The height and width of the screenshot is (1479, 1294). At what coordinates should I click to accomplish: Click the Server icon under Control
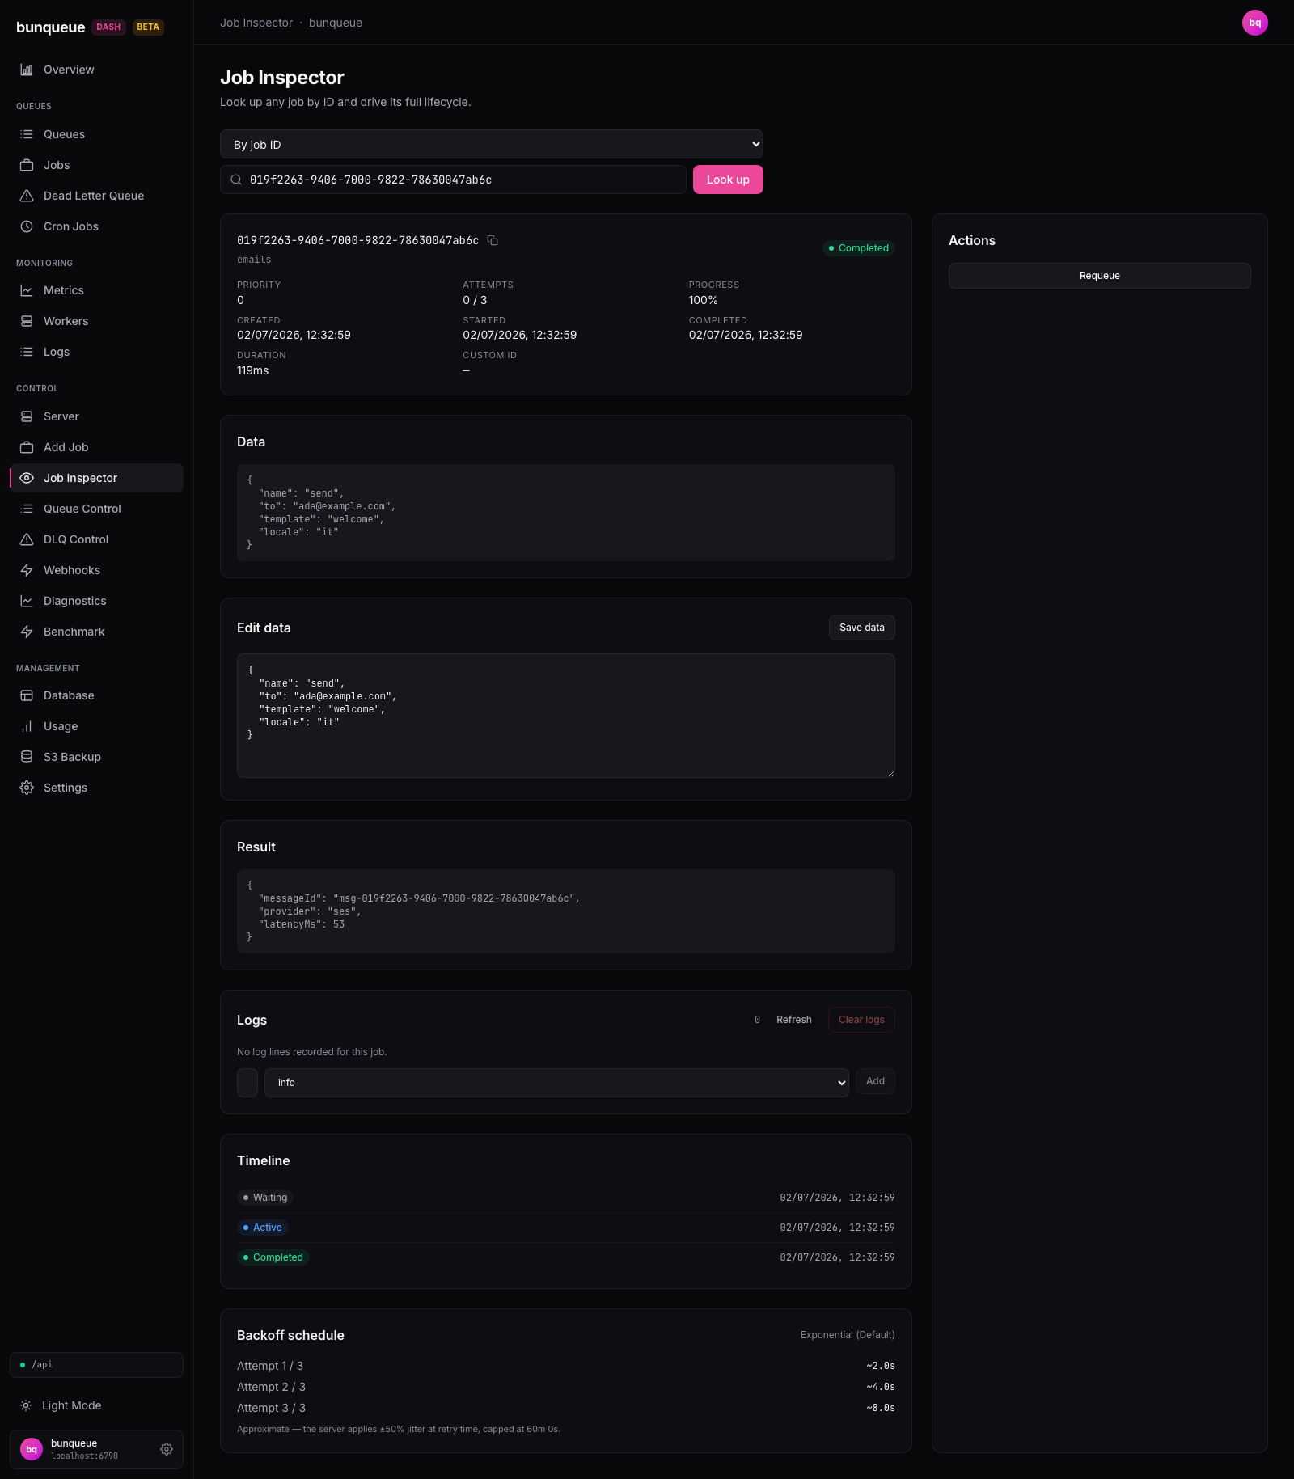pos(27,416)
